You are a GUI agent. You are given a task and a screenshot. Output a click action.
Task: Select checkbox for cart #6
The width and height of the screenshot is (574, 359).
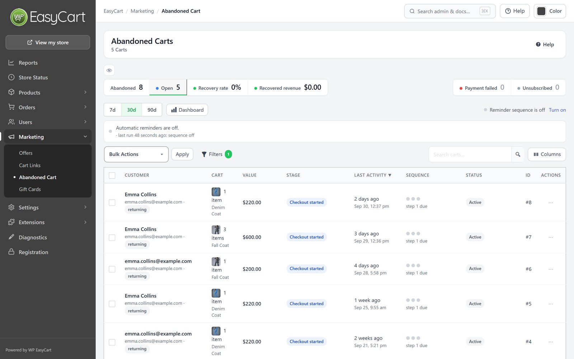[x=112, y=269]
